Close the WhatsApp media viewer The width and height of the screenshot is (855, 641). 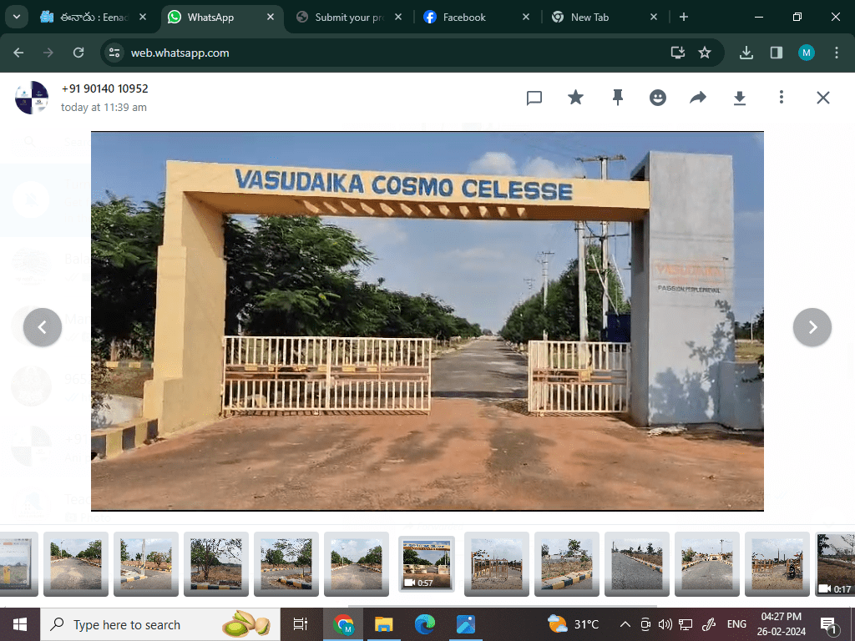tap(823, 98)
